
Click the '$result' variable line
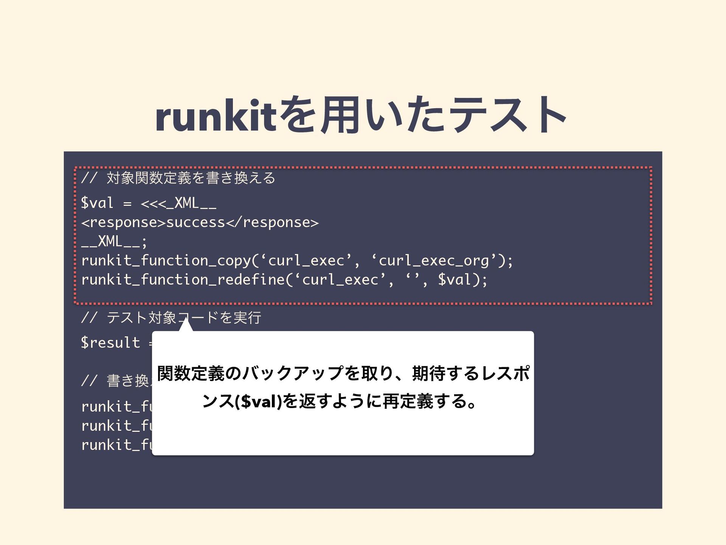tap(116, 343)
